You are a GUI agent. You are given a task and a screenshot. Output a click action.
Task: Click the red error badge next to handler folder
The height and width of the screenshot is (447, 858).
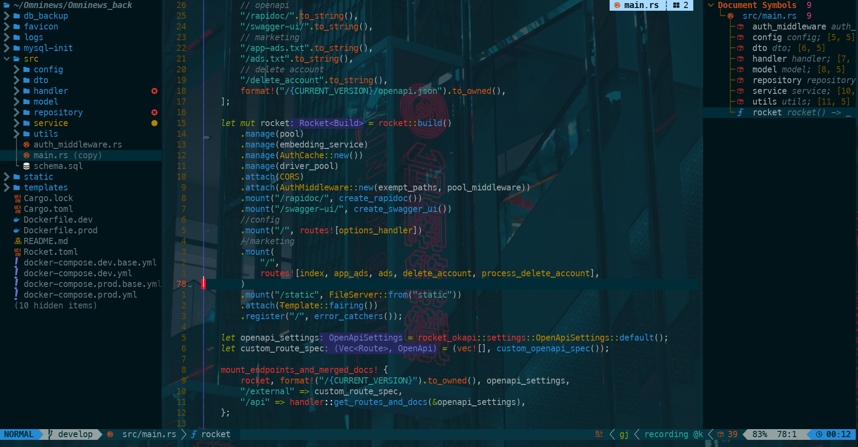tap(154, 91)
